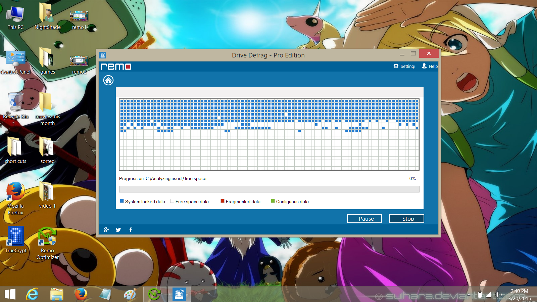Click the analysis progress bar
537x304 pixels.
click(269, 189)
